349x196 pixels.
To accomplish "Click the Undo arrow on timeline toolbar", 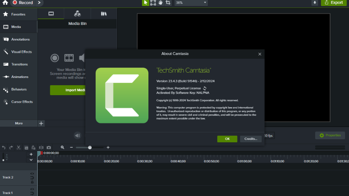I will tap(4, 148).
